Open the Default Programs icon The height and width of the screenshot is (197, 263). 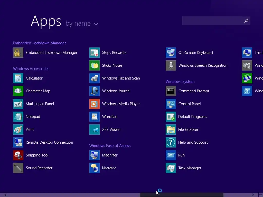(171, 117)
